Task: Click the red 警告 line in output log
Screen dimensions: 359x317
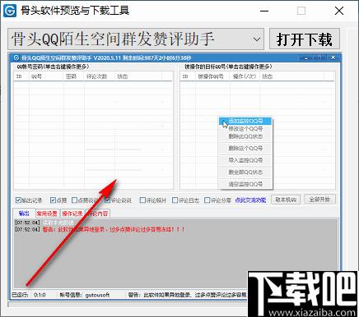Action: [114, 229]
